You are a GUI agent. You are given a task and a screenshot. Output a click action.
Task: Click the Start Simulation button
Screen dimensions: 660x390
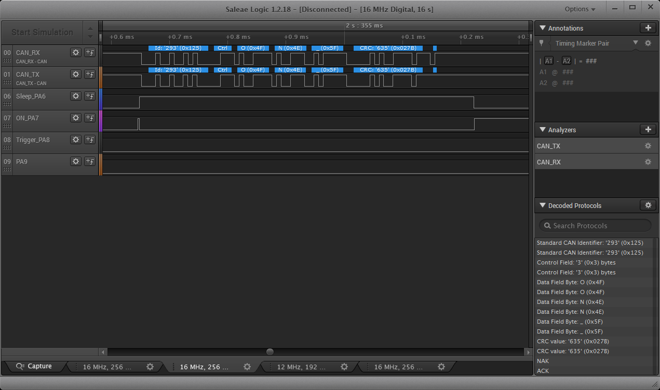pyautogui.click(x=43, y=32)
